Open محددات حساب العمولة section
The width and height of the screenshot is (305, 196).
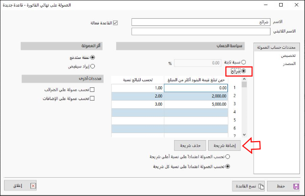pos(276,47)
